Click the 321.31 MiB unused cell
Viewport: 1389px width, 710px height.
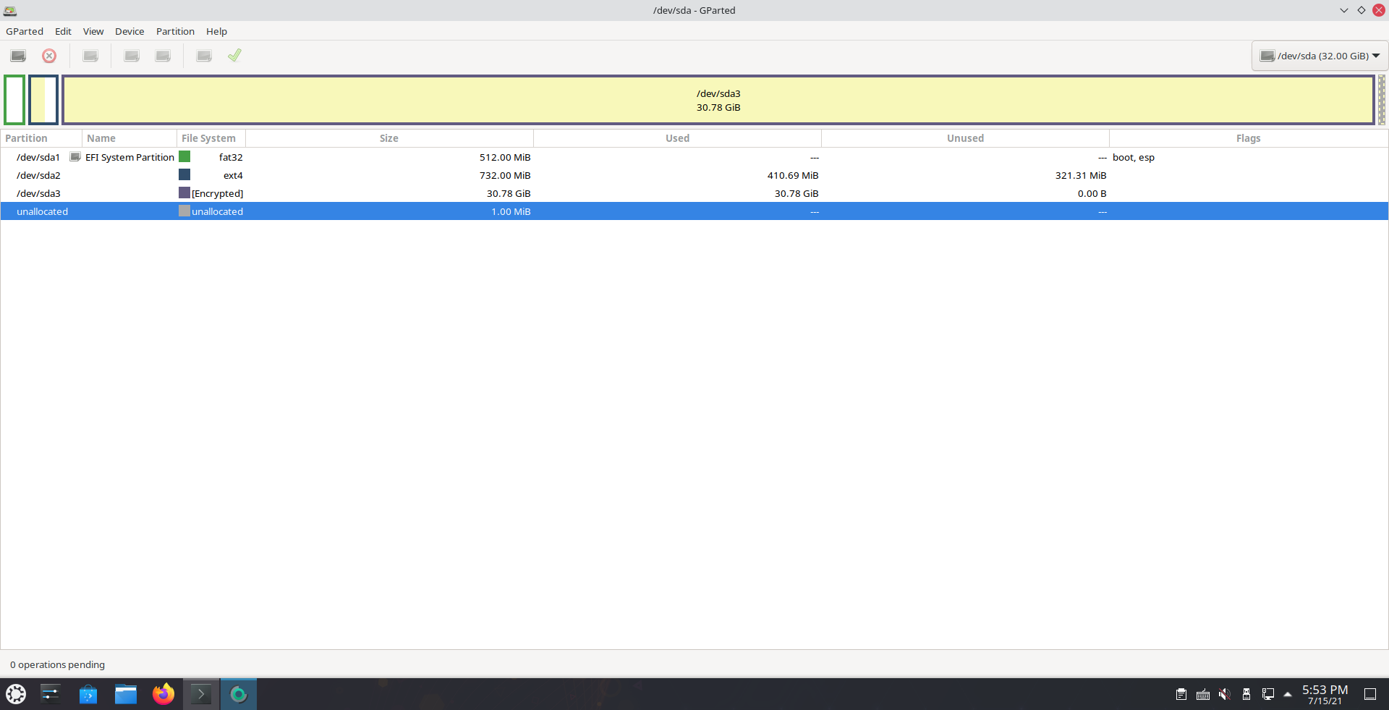tap(1081, 175)
